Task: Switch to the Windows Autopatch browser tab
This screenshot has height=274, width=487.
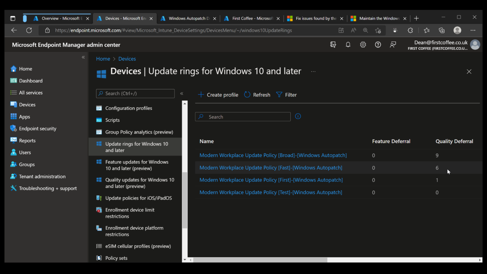Action: pyautogui.click(x=188, y=18)
